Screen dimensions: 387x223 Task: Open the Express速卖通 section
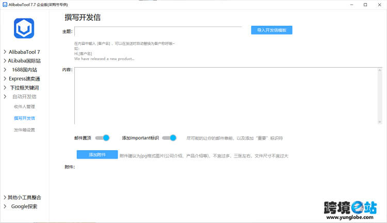(x=24, y=78)
